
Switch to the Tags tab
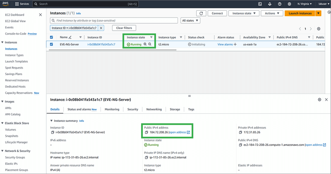point(191,109)
